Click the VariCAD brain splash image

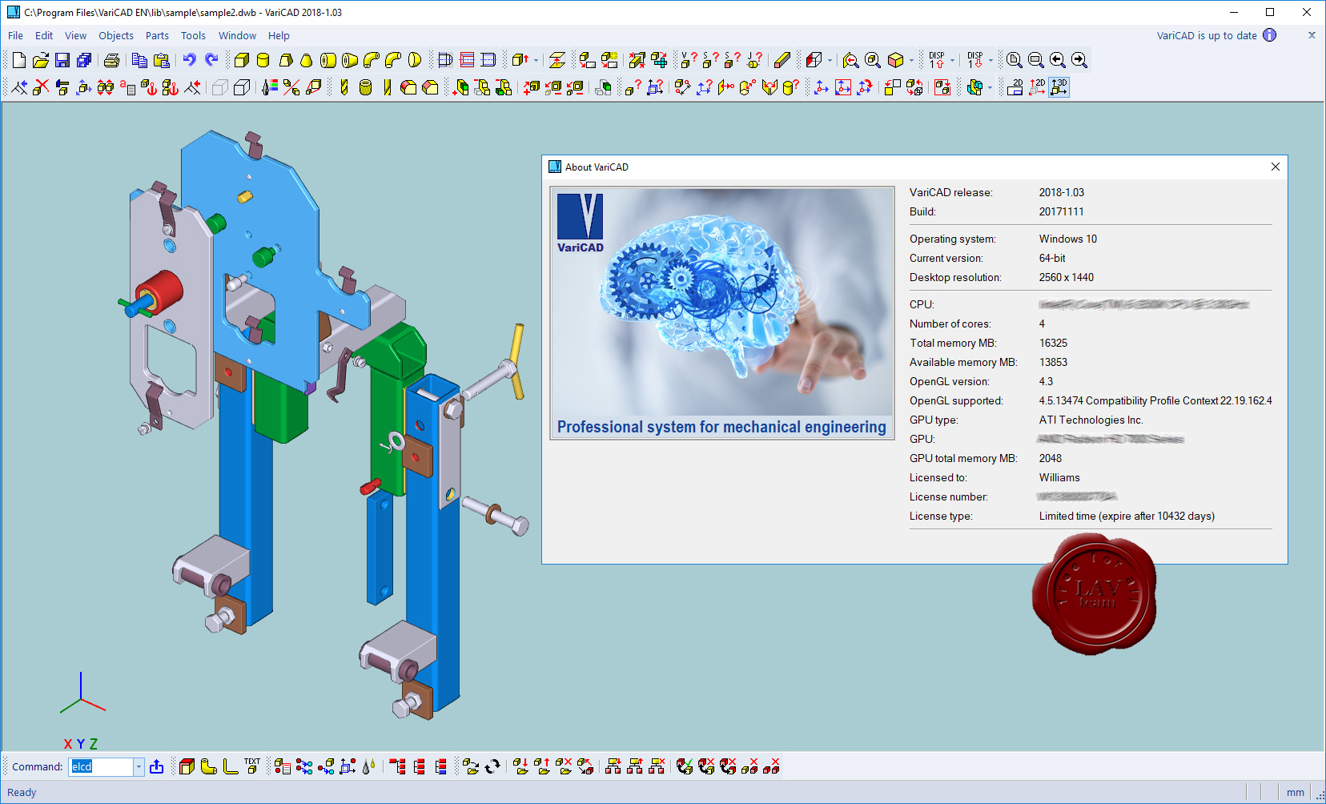pyautogui.click(x=721, y=312)
